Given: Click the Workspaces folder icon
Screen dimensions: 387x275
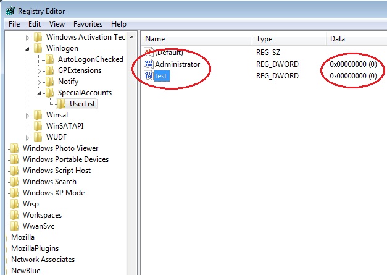Looking at the screenshot, I should [x=15, y=214].
